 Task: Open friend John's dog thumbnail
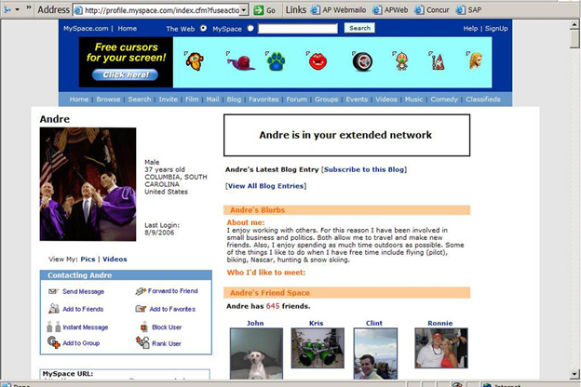point(256,354)
